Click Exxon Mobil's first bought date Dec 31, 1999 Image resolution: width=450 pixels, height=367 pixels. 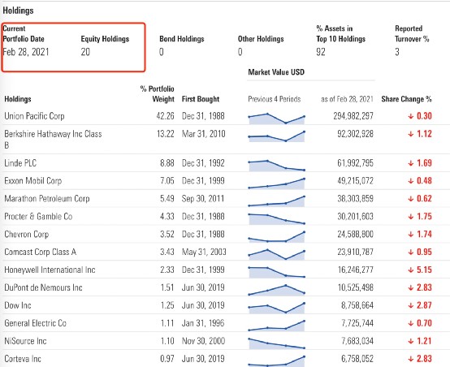203,181
